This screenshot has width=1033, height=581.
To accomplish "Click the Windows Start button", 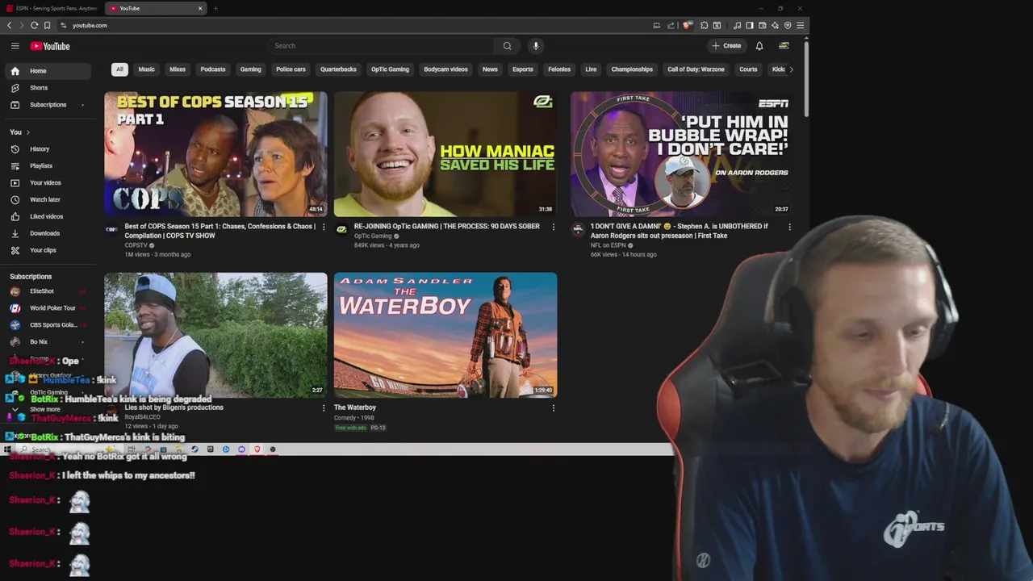I will (x=7, y=449).
